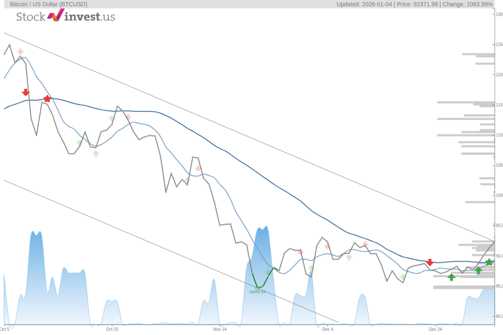Click the green star marker near 90
The image size is (503, 335).
click(489, 262)
